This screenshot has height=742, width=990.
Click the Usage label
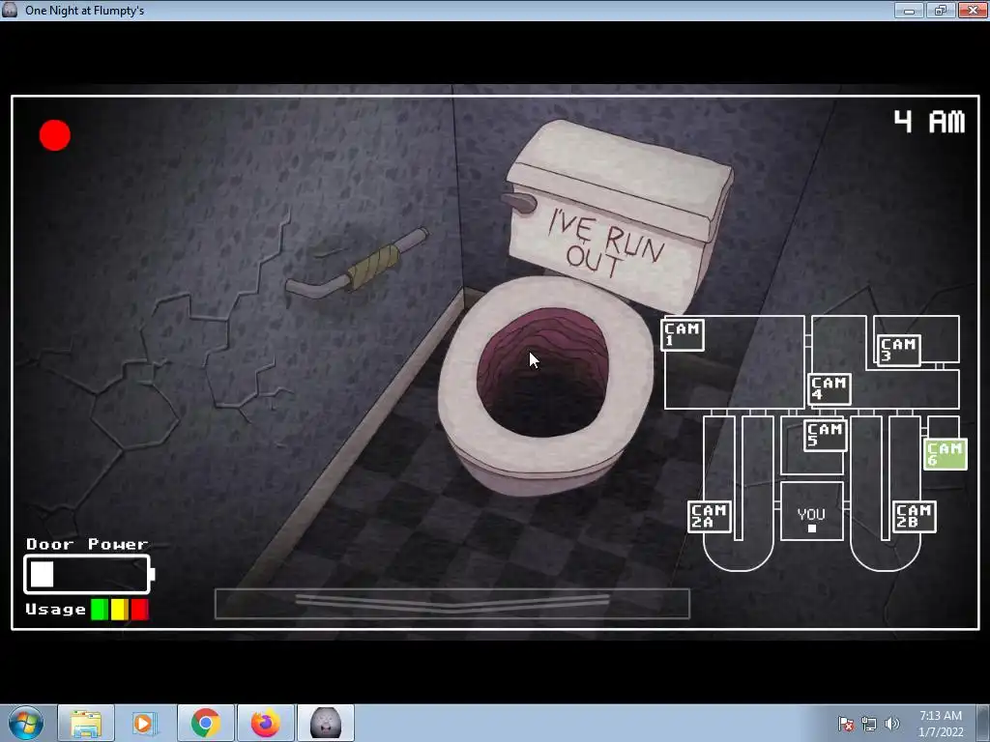click(x=55, y=610)
